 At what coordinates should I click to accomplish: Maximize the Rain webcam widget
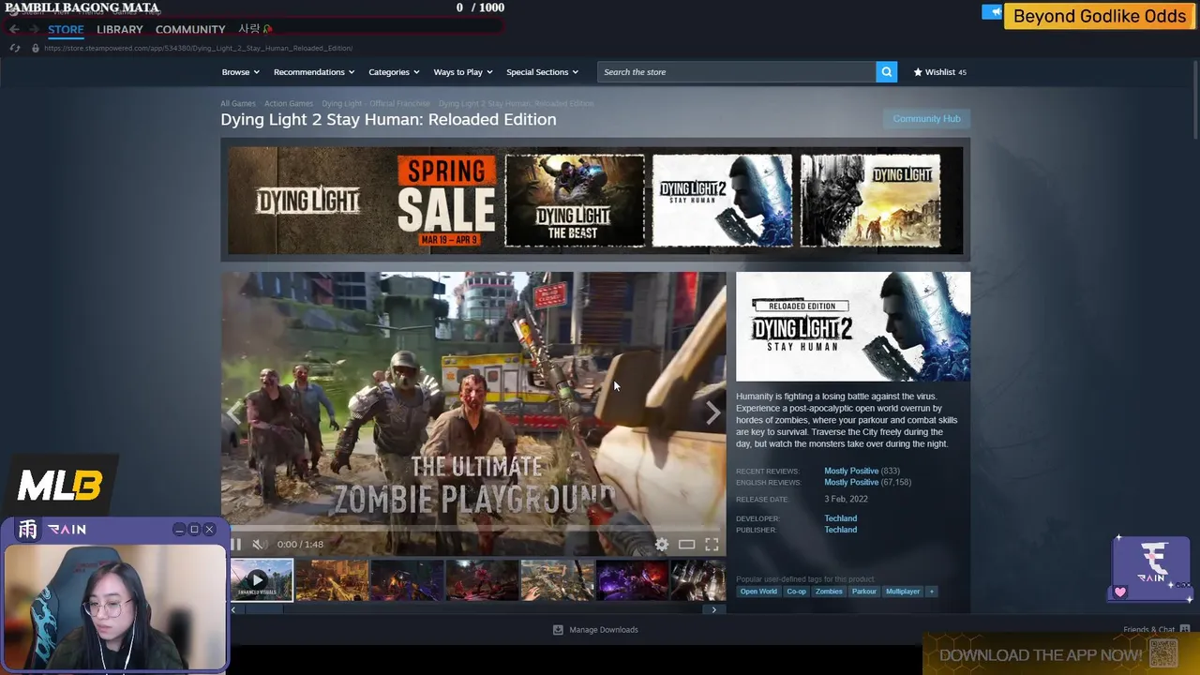[194, 530]
